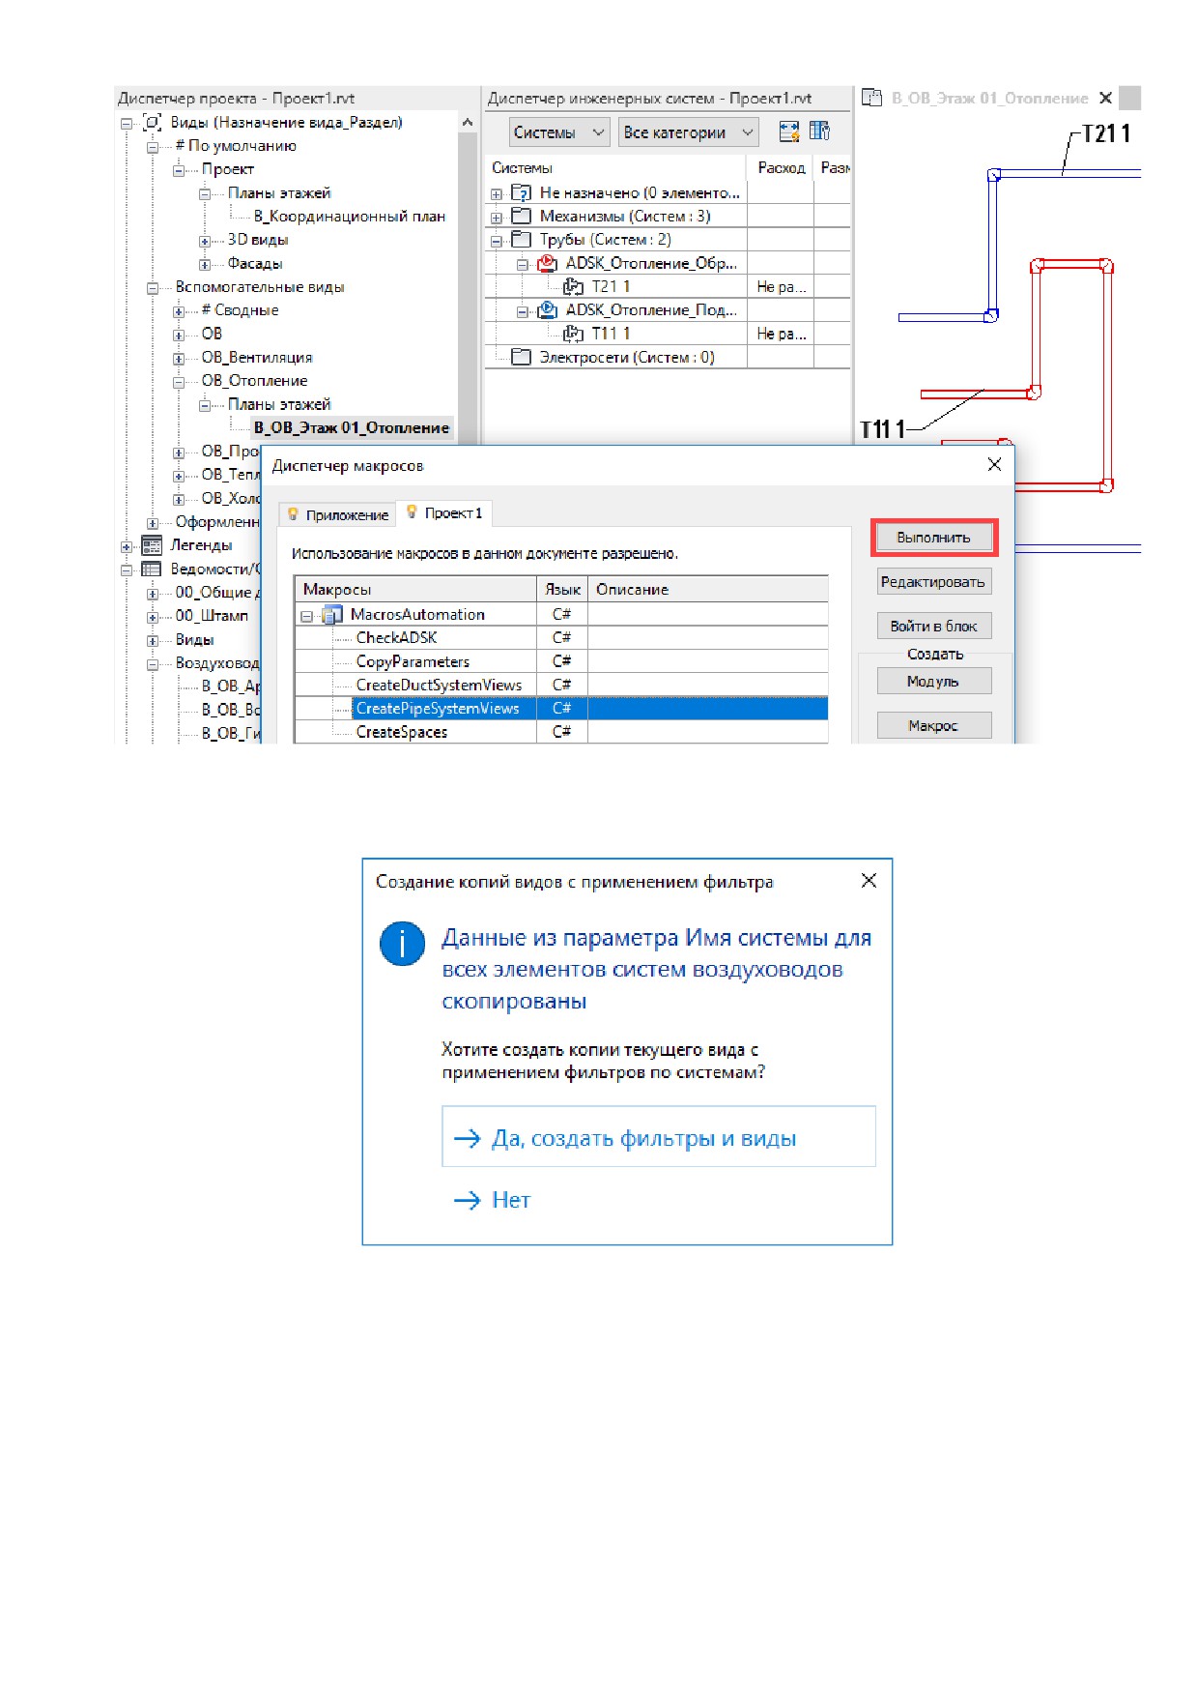This screenshot has height=1694, width=1197.
Task: Switch to the Приложение tab
Action: [x=338, y=515]
